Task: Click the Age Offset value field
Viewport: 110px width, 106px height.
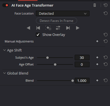Action: pyautogui.click(x=82, y=64)
